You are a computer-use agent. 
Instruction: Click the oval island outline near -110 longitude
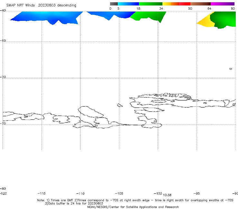pyautogui.click(x=91, y=112)
